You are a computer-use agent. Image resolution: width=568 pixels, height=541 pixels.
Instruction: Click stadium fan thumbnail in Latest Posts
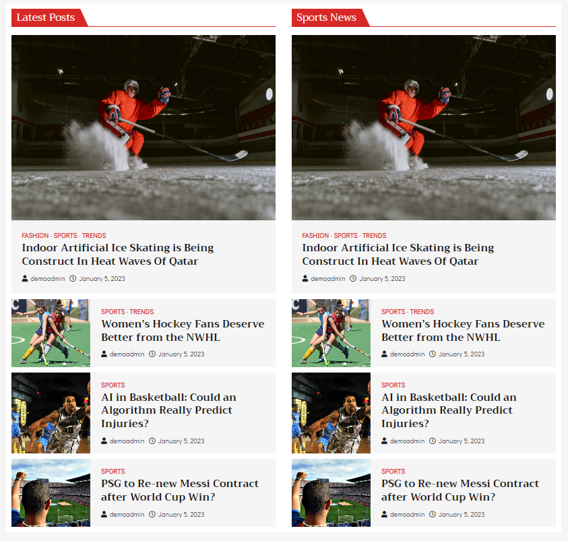point(51,492)
